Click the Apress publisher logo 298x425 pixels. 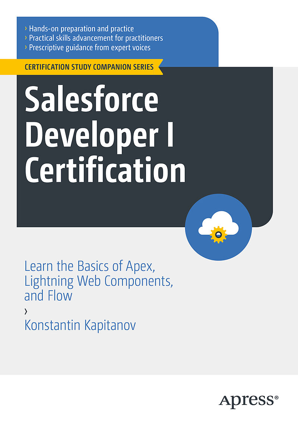(x=246, y=400)
